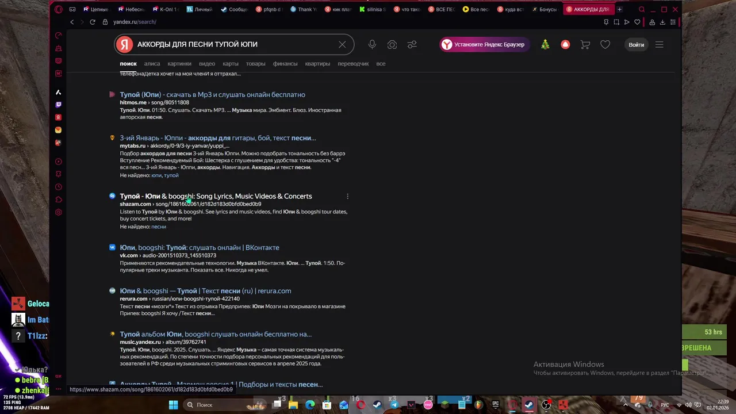Screen dimensions: 736x414
Task: Open sidebar player icon
Action: point(58,162)
